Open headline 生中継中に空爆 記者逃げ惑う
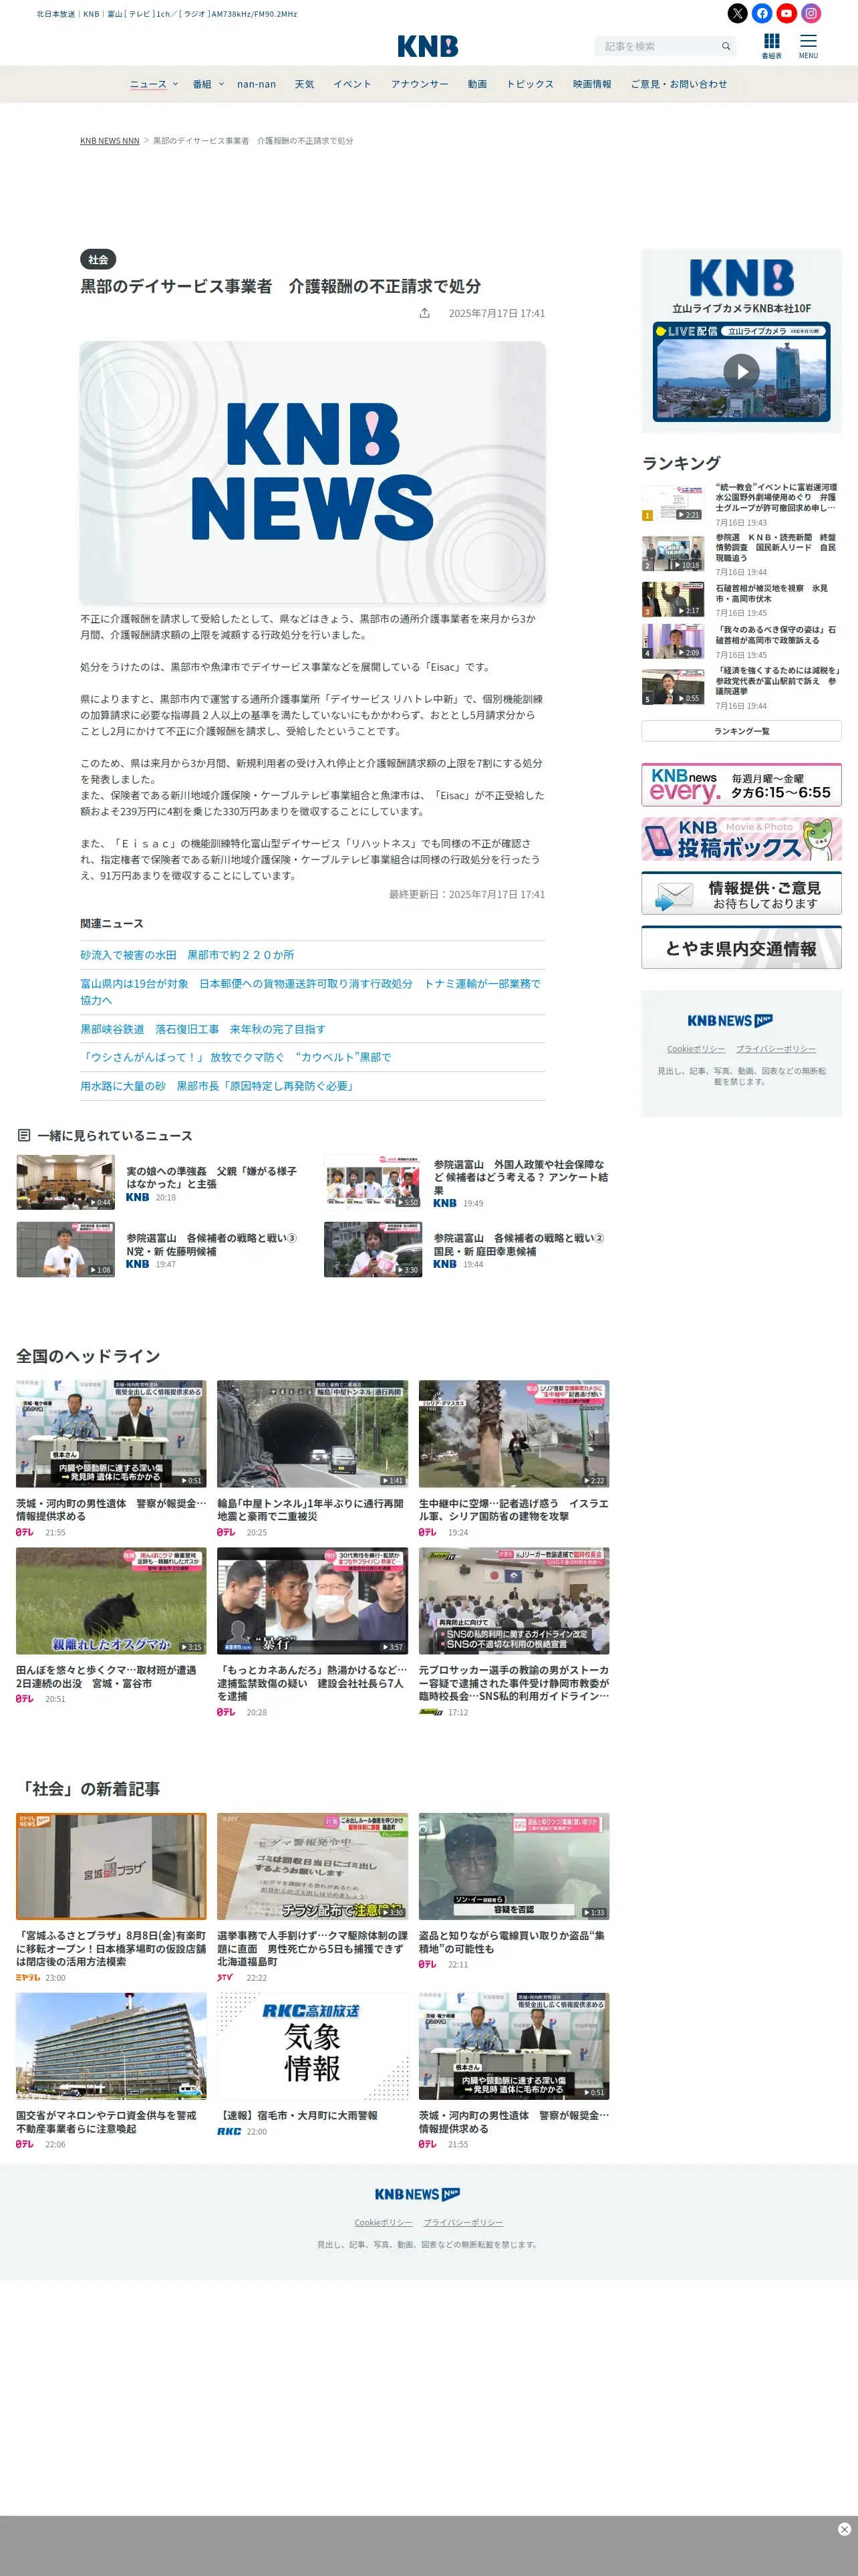 pos(515,1459)
